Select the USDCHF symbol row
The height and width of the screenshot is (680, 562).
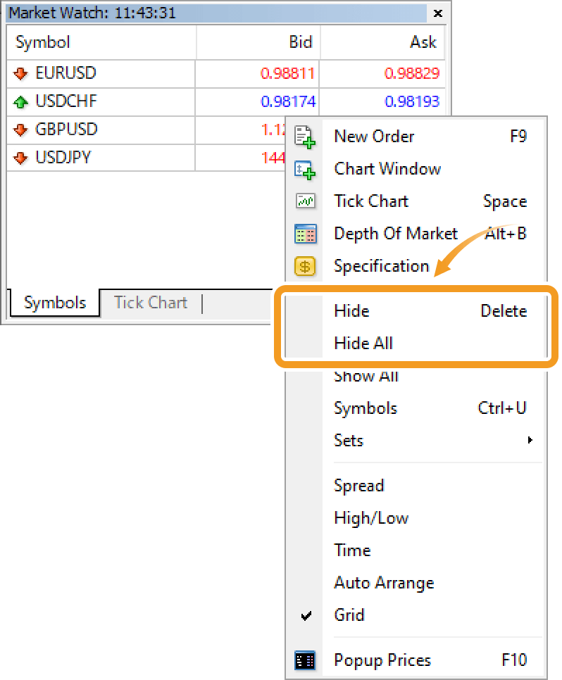tap(225, 102)
